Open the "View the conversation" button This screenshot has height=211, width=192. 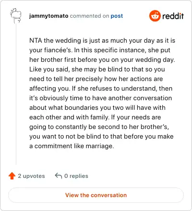click(x=96, y=195)
